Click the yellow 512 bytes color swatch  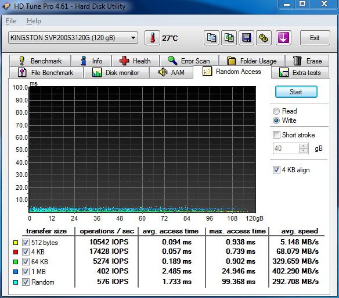coord(16,243)
